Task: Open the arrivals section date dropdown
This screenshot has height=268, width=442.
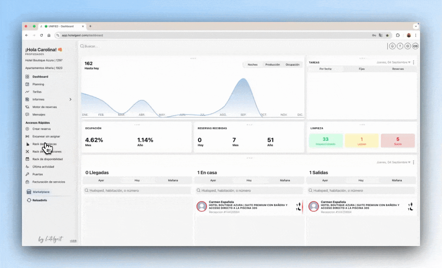Action: 394,163
